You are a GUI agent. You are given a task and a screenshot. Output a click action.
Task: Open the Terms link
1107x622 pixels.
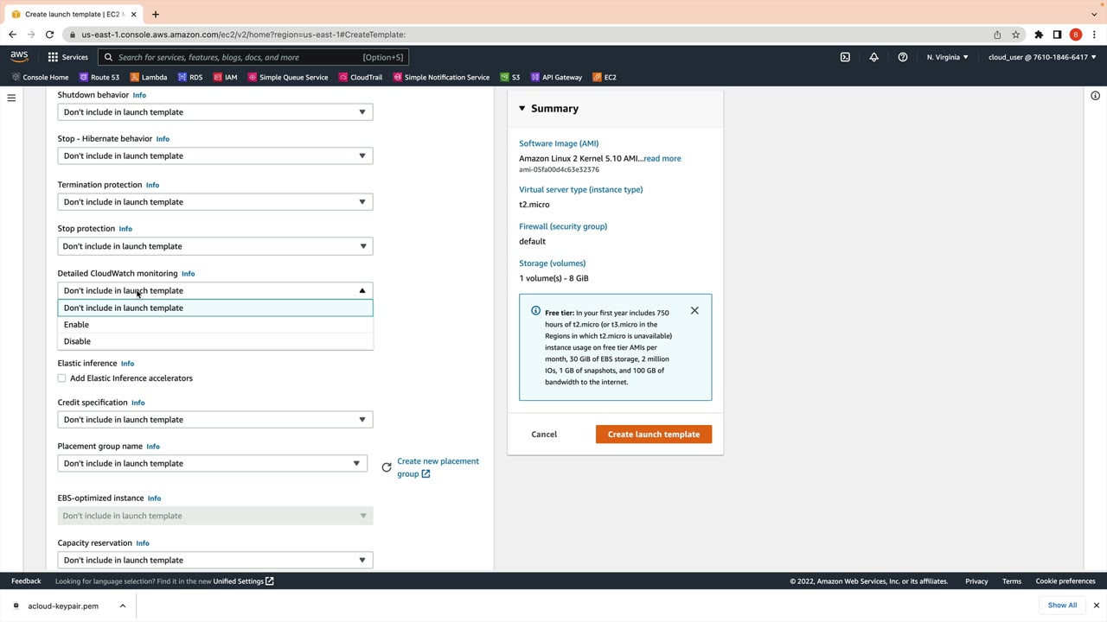point(1012,581)
